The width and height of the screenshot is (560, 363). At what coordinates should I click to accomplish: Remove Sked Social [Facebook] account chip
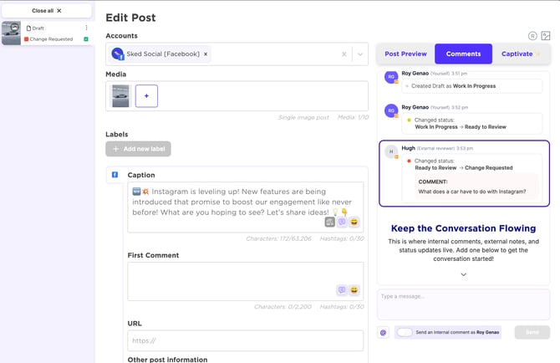point(206,54)
